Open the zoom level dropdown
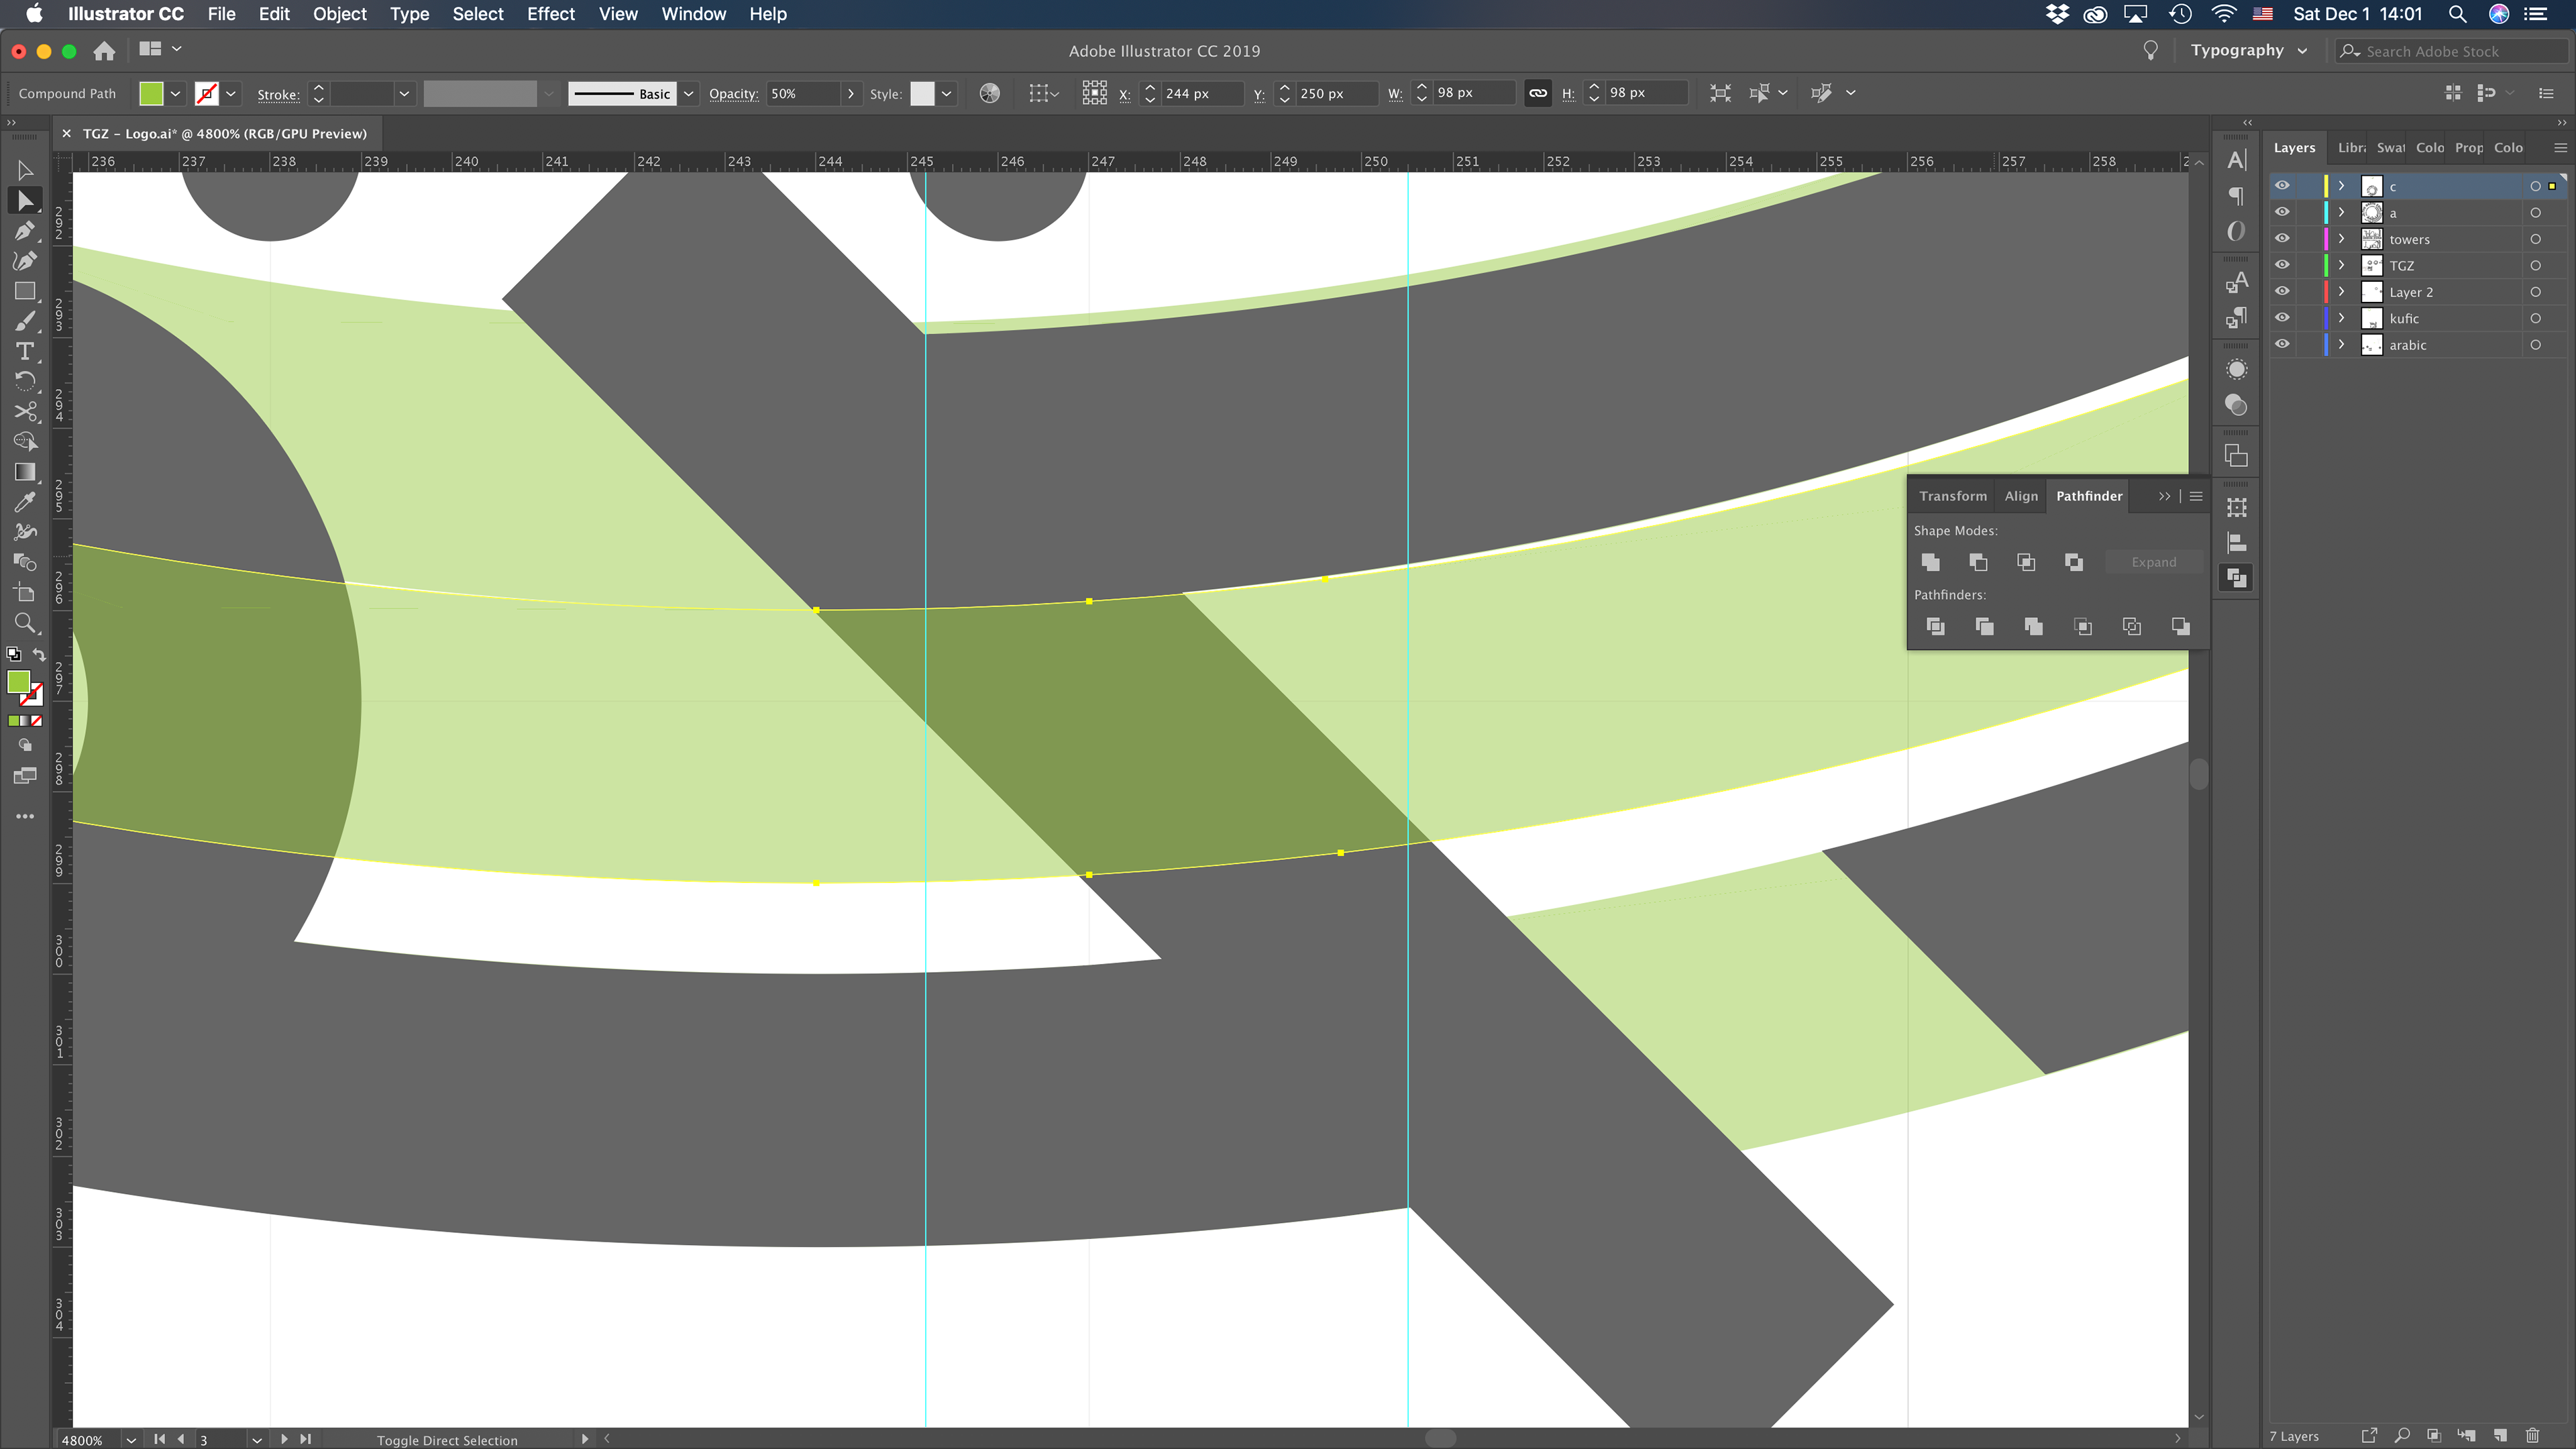Viewport: 2576px width, 1449px height. pyautogui.click(x=131, y=1440)
